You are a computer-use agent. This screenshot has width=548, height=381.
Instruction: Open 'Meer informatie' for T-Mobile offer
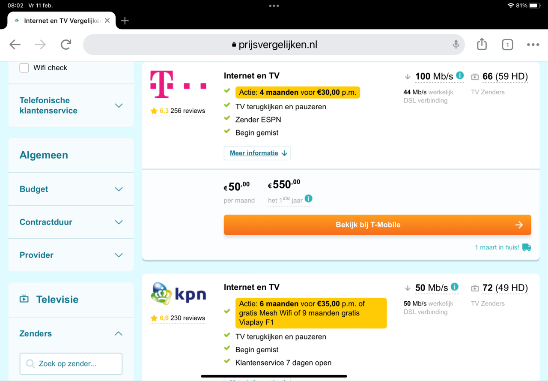257,153
